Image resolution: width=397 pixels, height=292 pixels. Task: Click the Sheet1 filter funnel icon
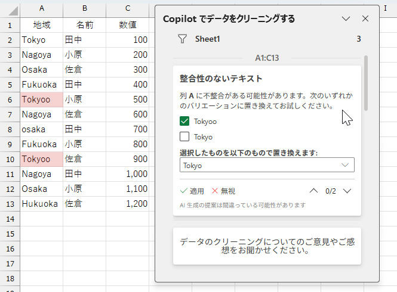coord(182,39)
